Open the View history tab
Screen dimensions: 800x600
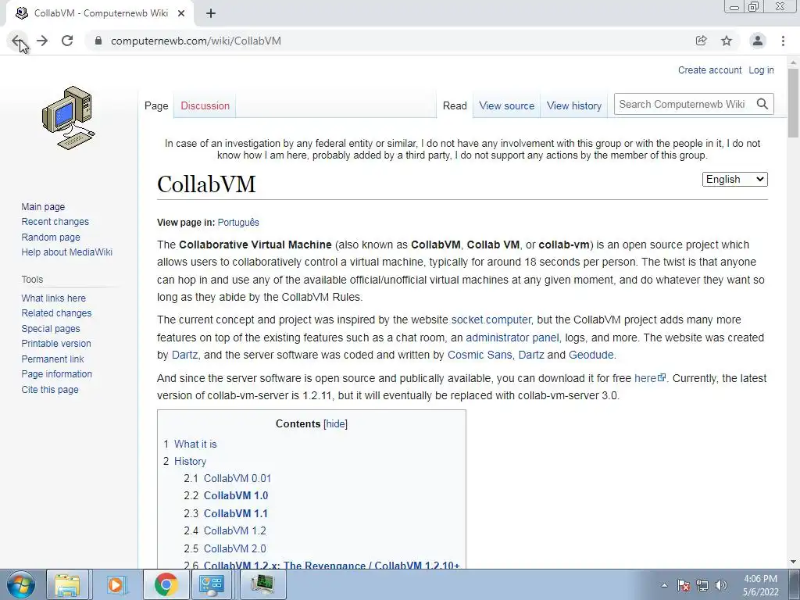click(574, 105)
